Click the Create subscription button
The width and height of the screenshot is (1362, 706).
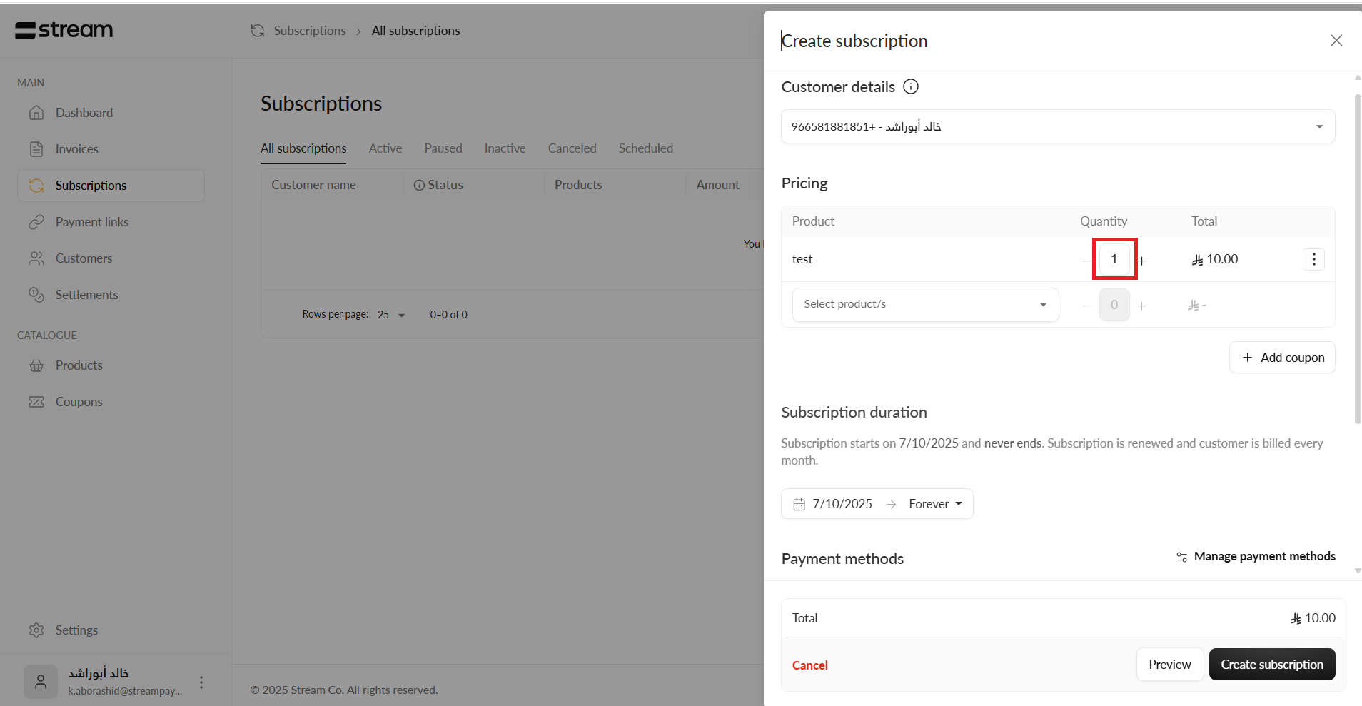coord(1271,665)
